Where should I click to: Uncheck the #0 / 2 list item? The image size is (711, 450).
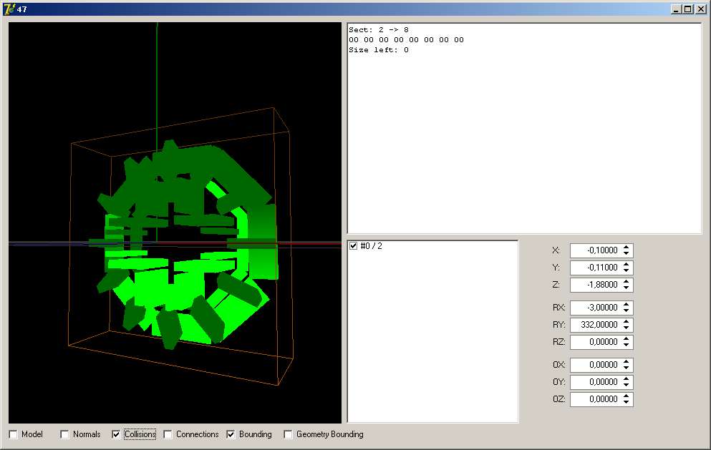pyautogui.click(x=353, y=246)
